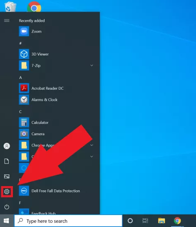Click the Recently added header
The width and height of the screenshot is (196, 227).
click(x=32, y=21)
